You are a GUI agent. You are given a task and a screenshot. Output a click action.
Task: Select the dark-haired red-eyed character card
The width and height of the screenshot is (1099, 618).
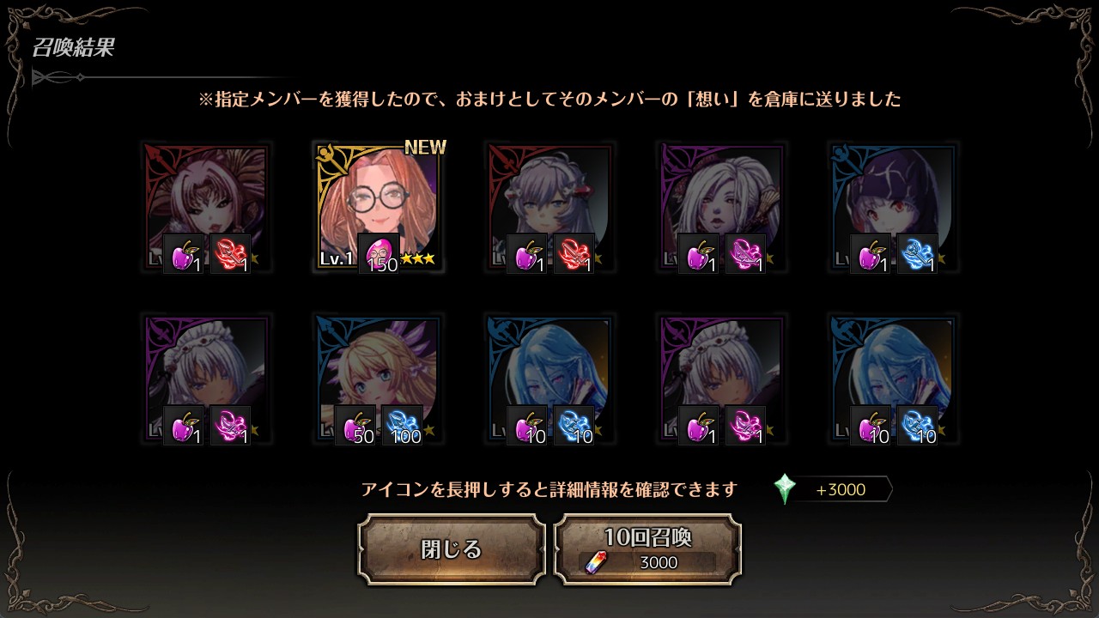894,209
